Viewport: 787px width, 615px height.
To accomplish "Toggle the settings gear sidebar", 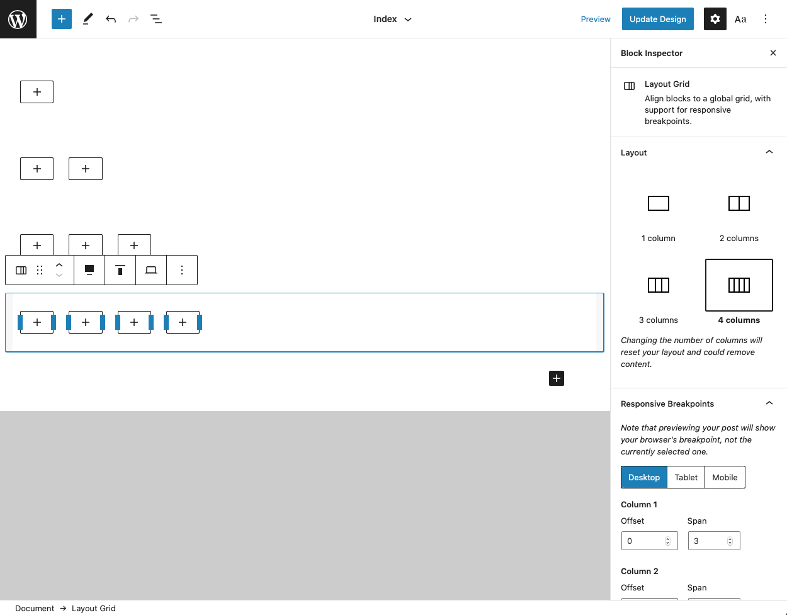I will (x=715, y=19).
